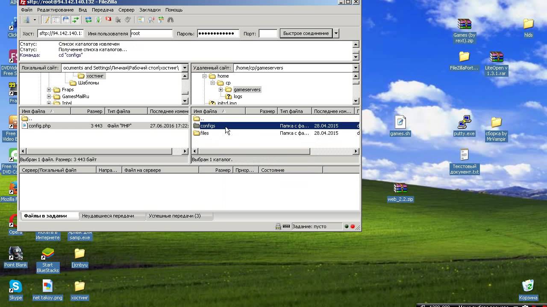Open the Редактирование menu
The width and height of the screenshot is (547, 307).
56,10
